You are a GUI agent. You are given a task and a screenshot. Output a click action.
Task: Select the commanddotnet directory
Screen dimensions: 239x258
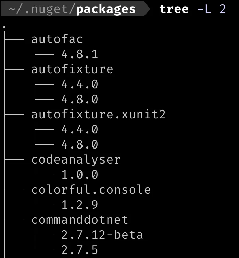point(79,220)
